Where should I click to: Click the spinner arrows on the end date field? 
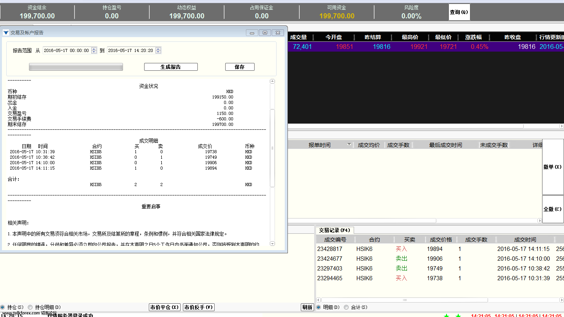pos(158,50)
